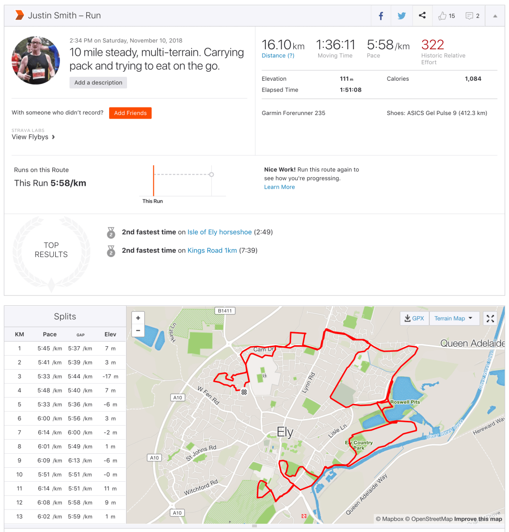Share the run on Facebook
This screenshot has height=532, width=509.
pyautogui.click(x=381, y=16)
